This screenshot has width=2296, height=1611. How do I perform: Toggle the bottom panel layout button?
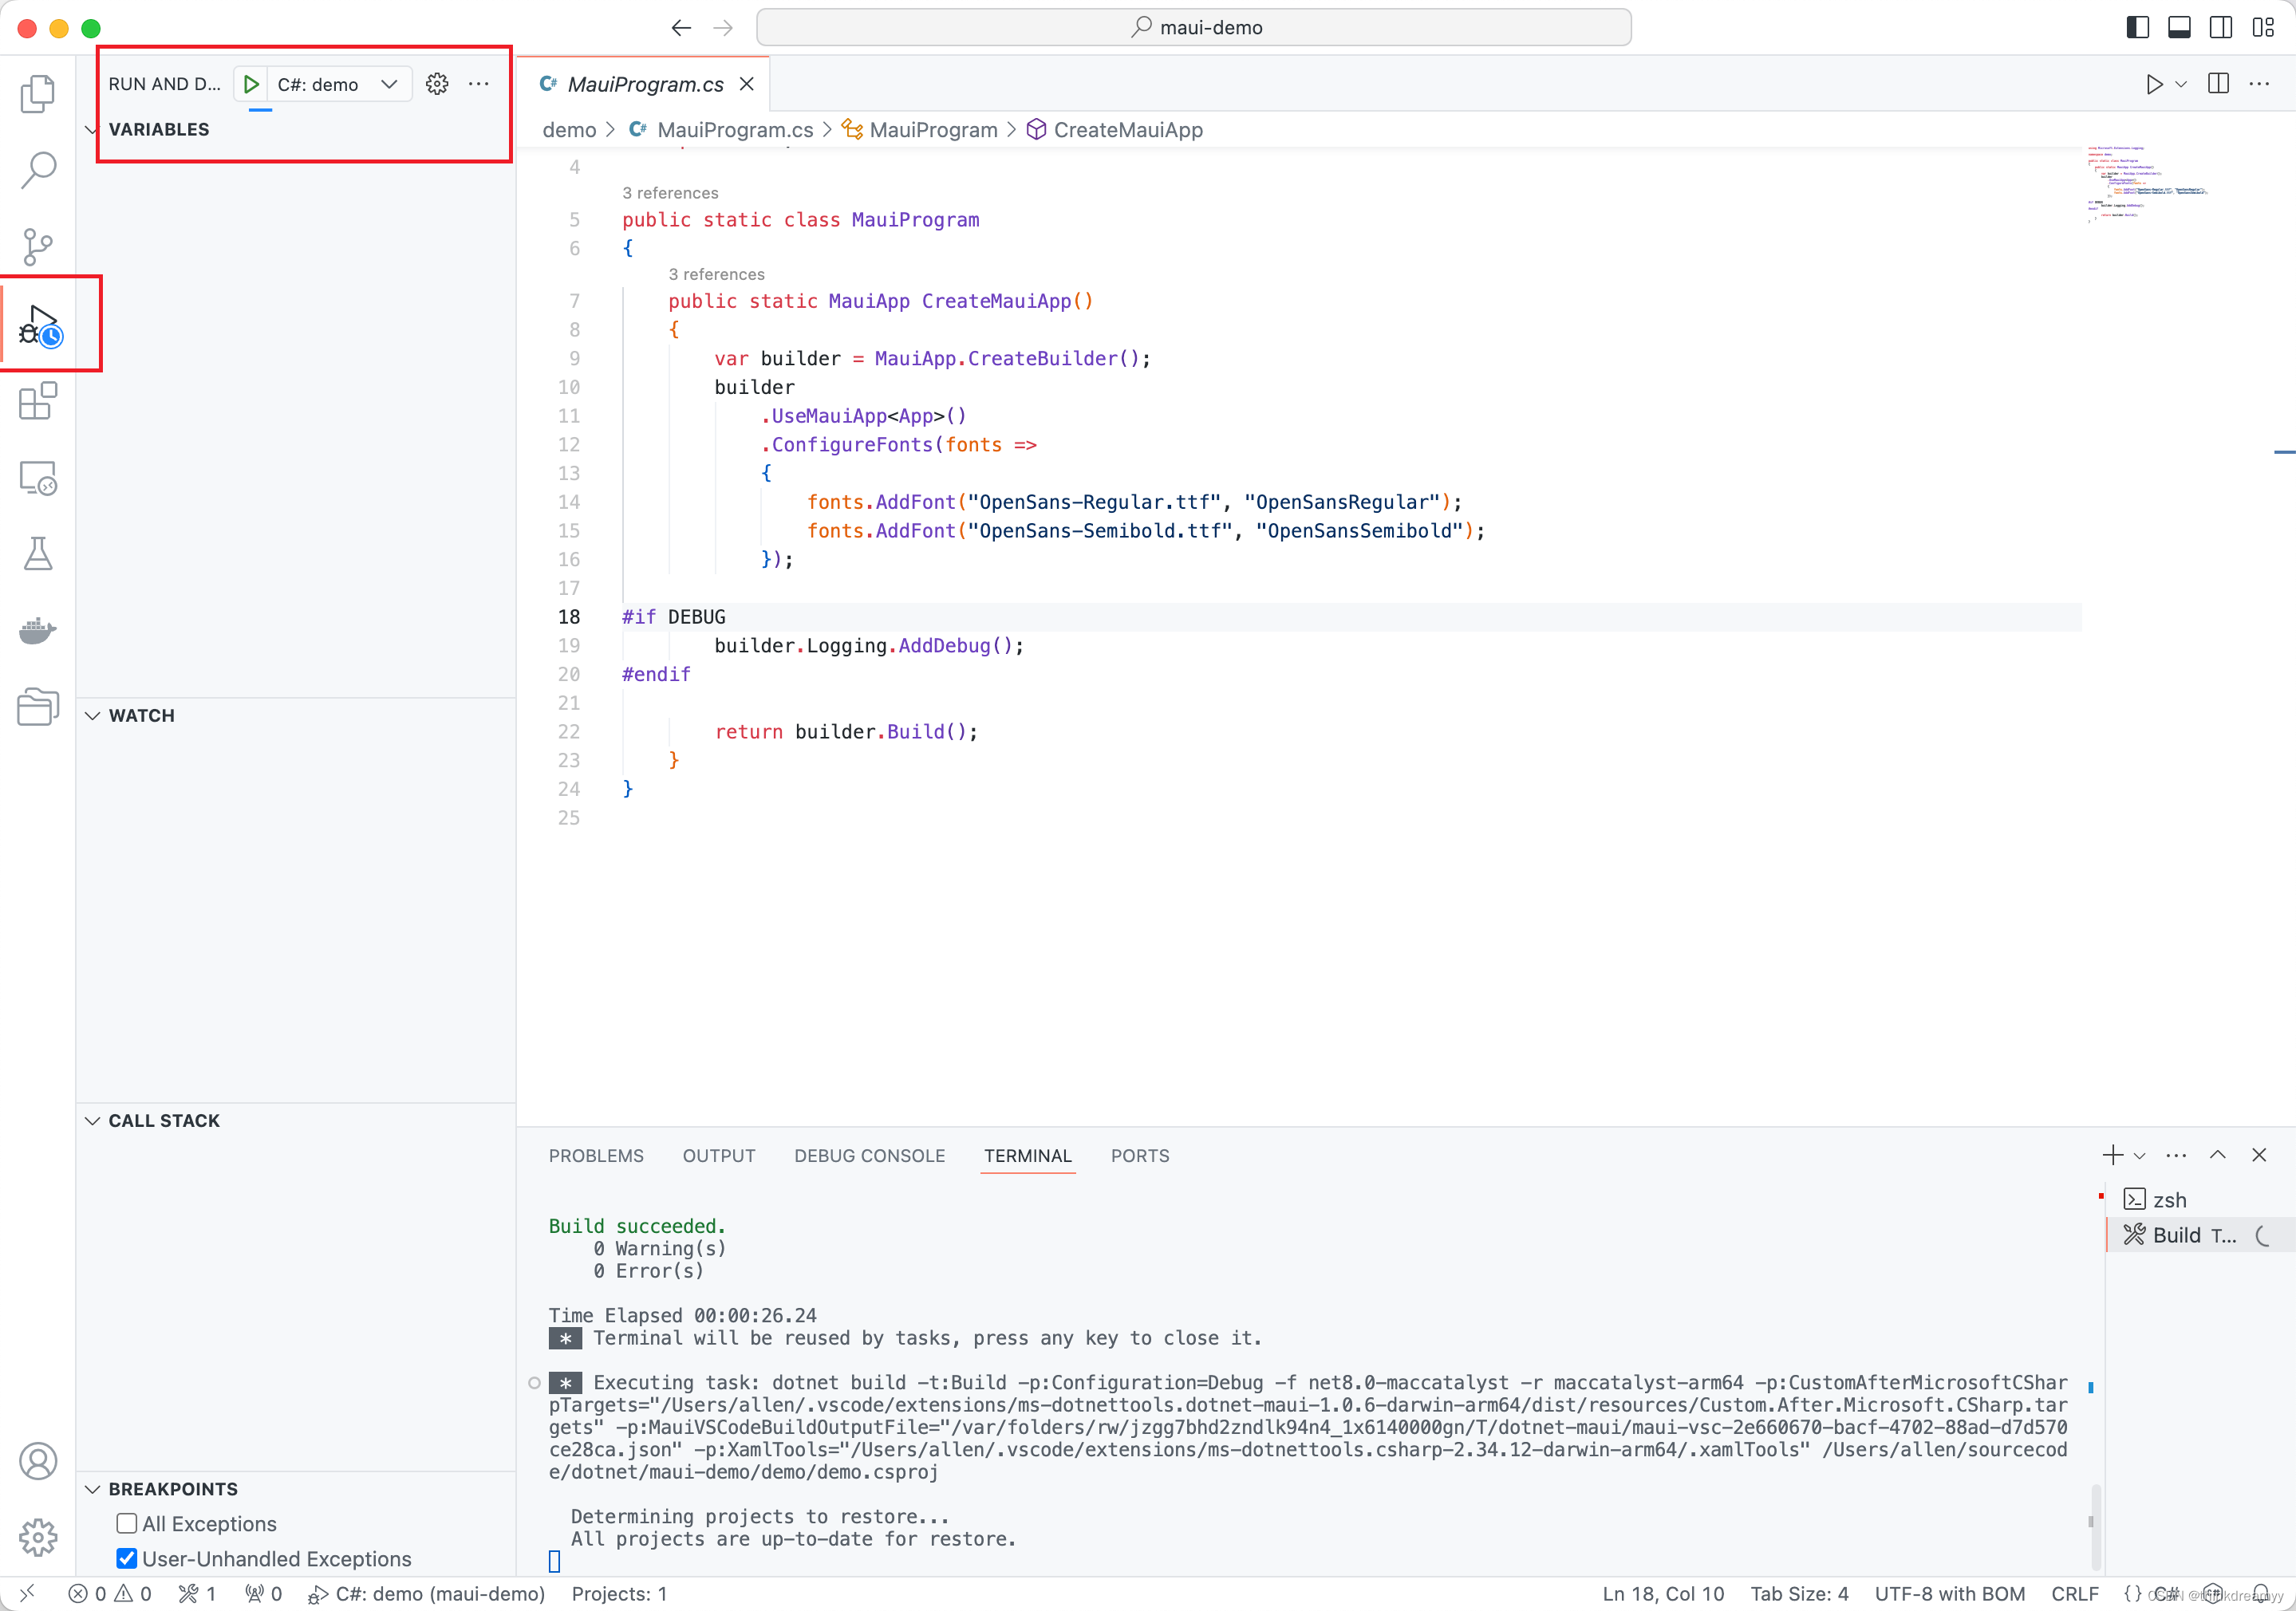(x=2179, y=27)
